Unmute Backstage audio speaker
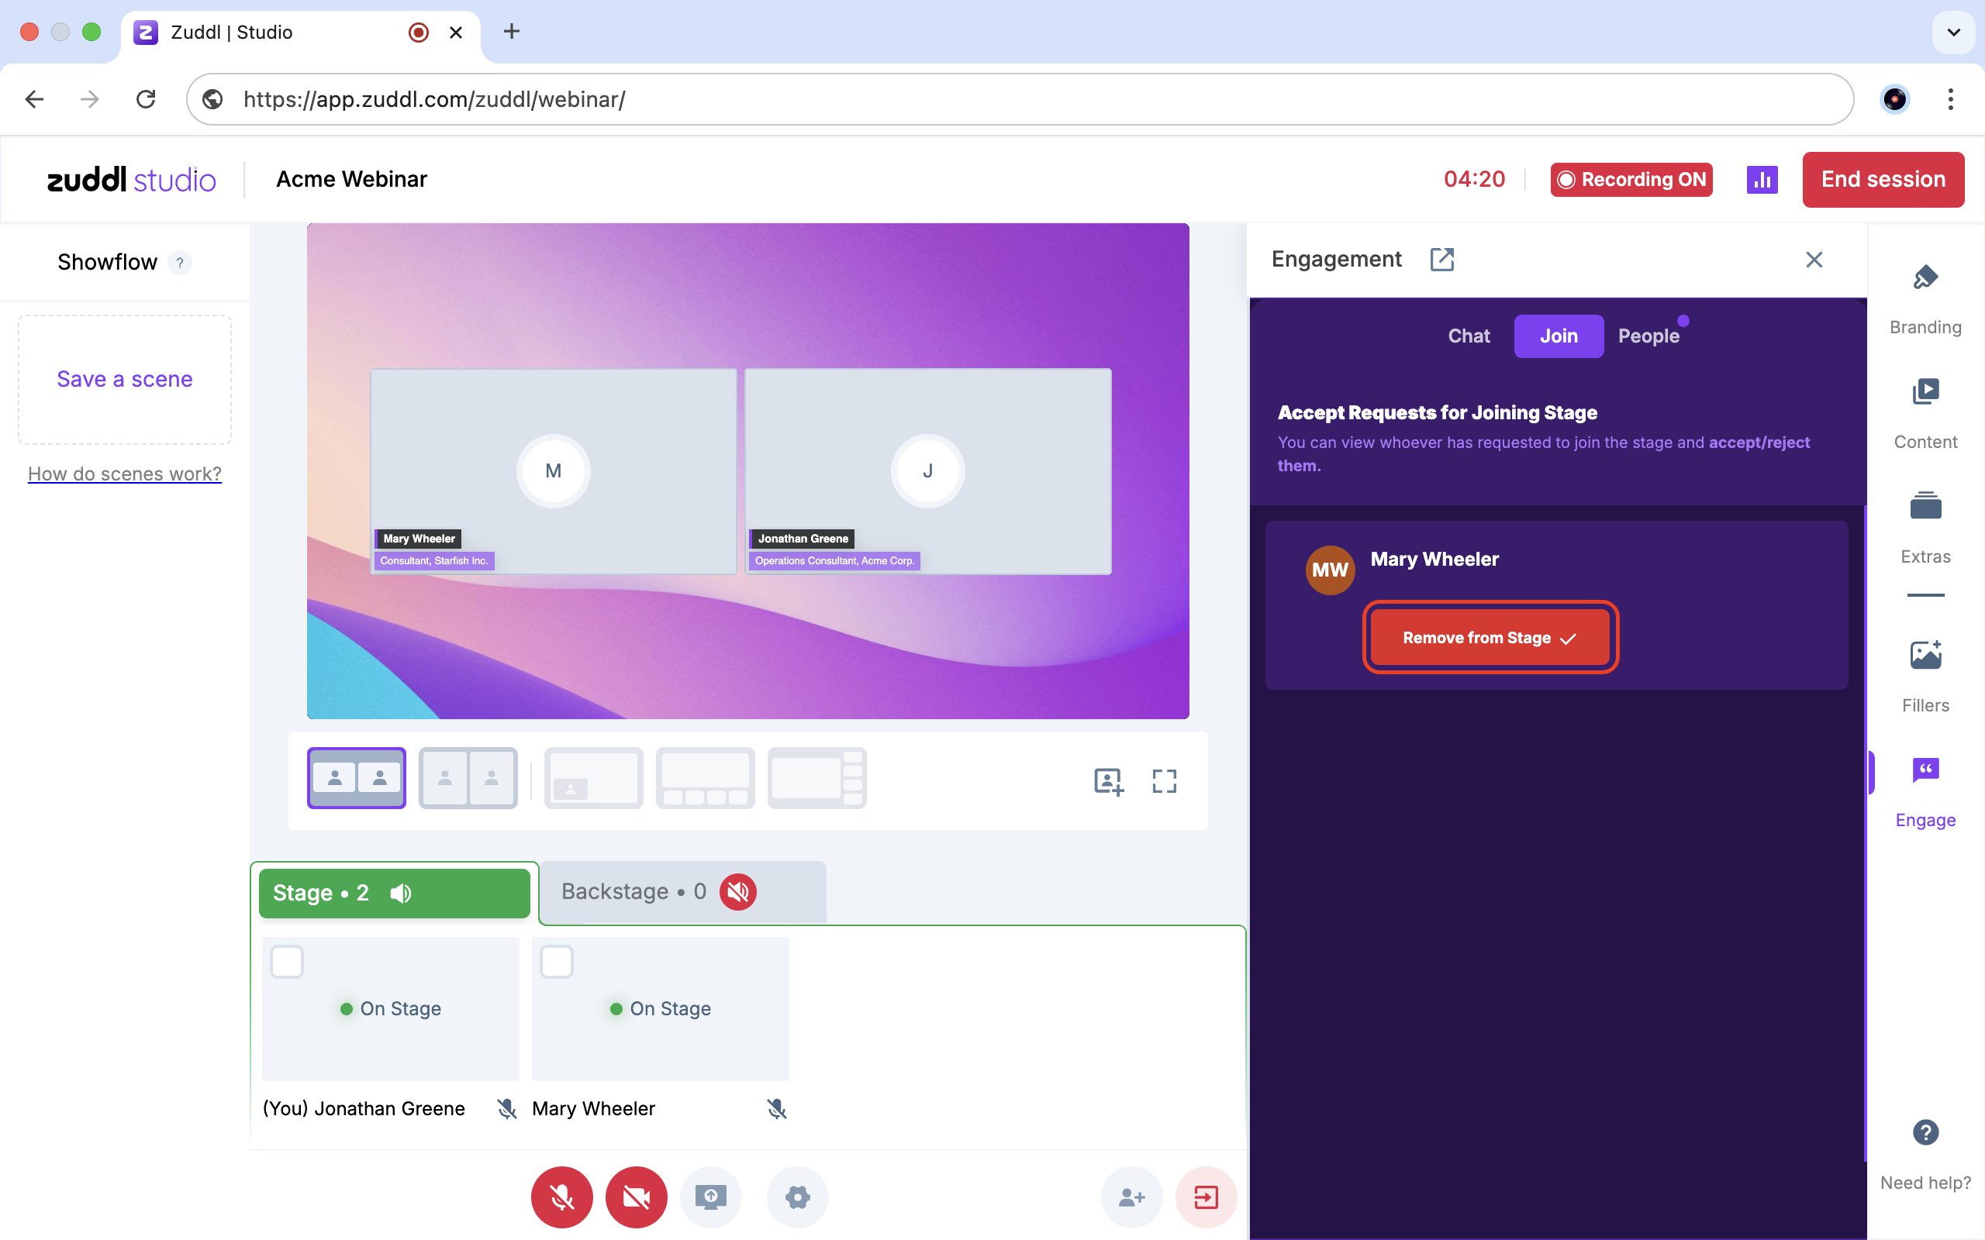The height and width of the screenshot is (1240, 1985). [737, 891]
